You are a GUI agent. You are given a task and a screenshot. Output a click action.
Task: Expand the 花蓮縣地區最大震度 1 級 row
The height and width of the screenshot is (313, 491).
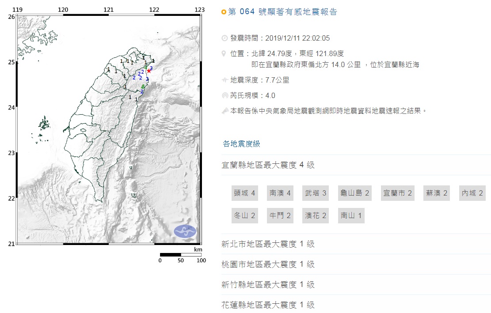356,305
